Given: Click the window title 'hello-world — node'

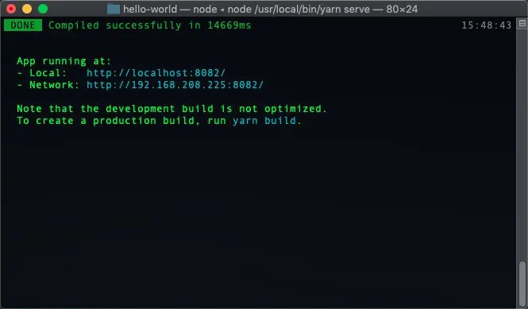Looking at the screenshot, I should 170,9.
